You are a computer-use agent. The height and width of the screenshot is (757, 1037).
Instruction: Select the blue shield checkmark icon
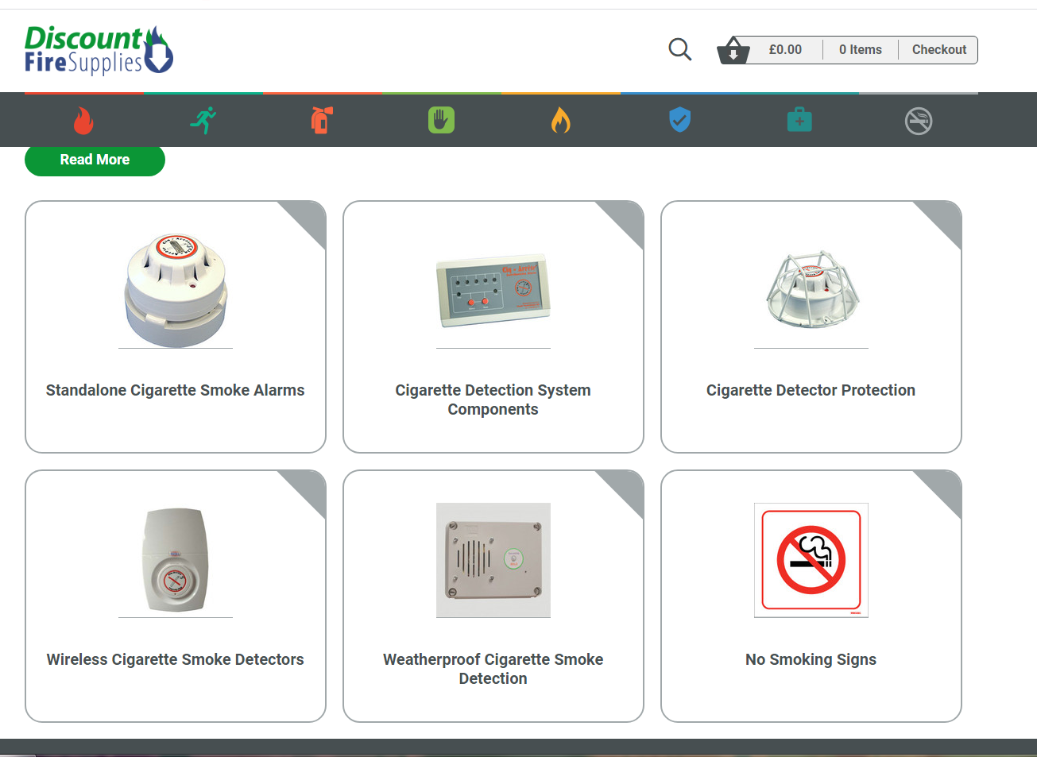click(680, 121)
